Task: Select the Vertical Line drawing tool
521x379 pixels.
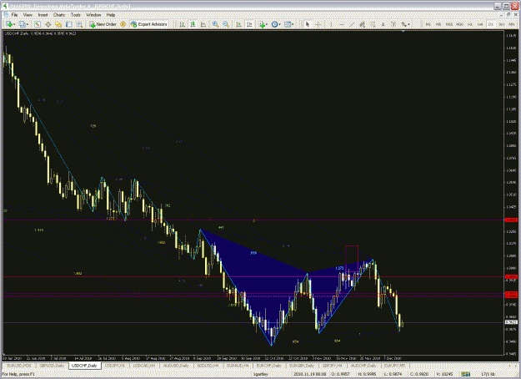Action: [x=331, y=24]
